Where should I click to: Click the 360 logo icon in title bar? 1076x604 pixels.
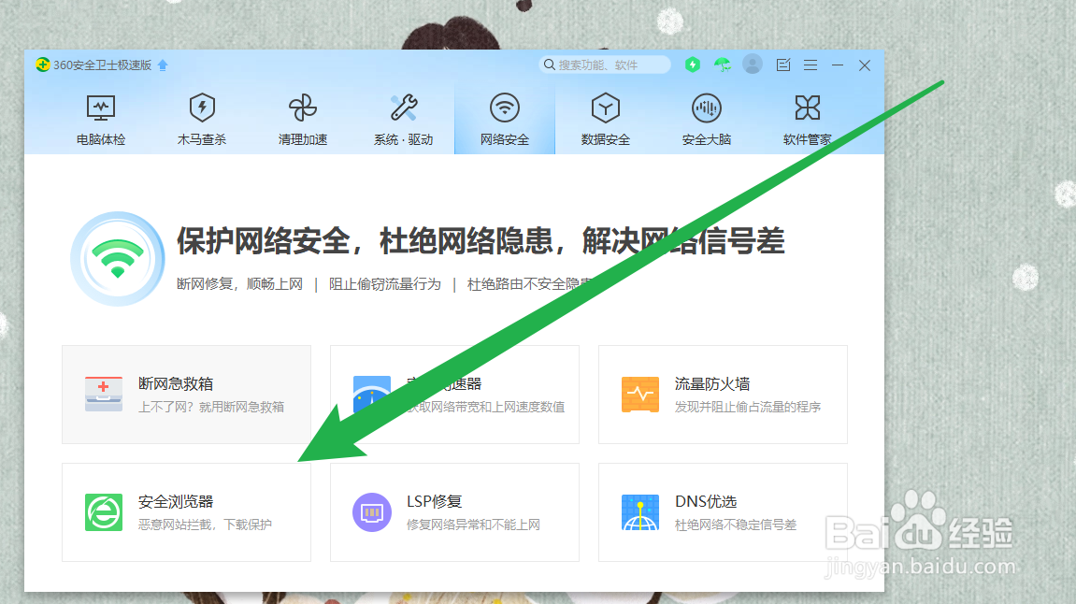click(x=43, y=65)
